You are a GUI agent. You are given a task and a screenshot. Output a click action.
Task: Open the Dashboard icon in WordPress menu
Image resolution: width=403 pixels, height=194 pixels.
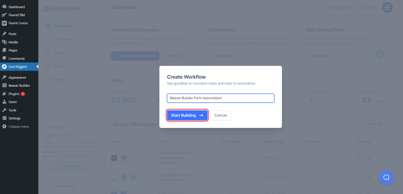pyautogui.click(x=4, y=7)
